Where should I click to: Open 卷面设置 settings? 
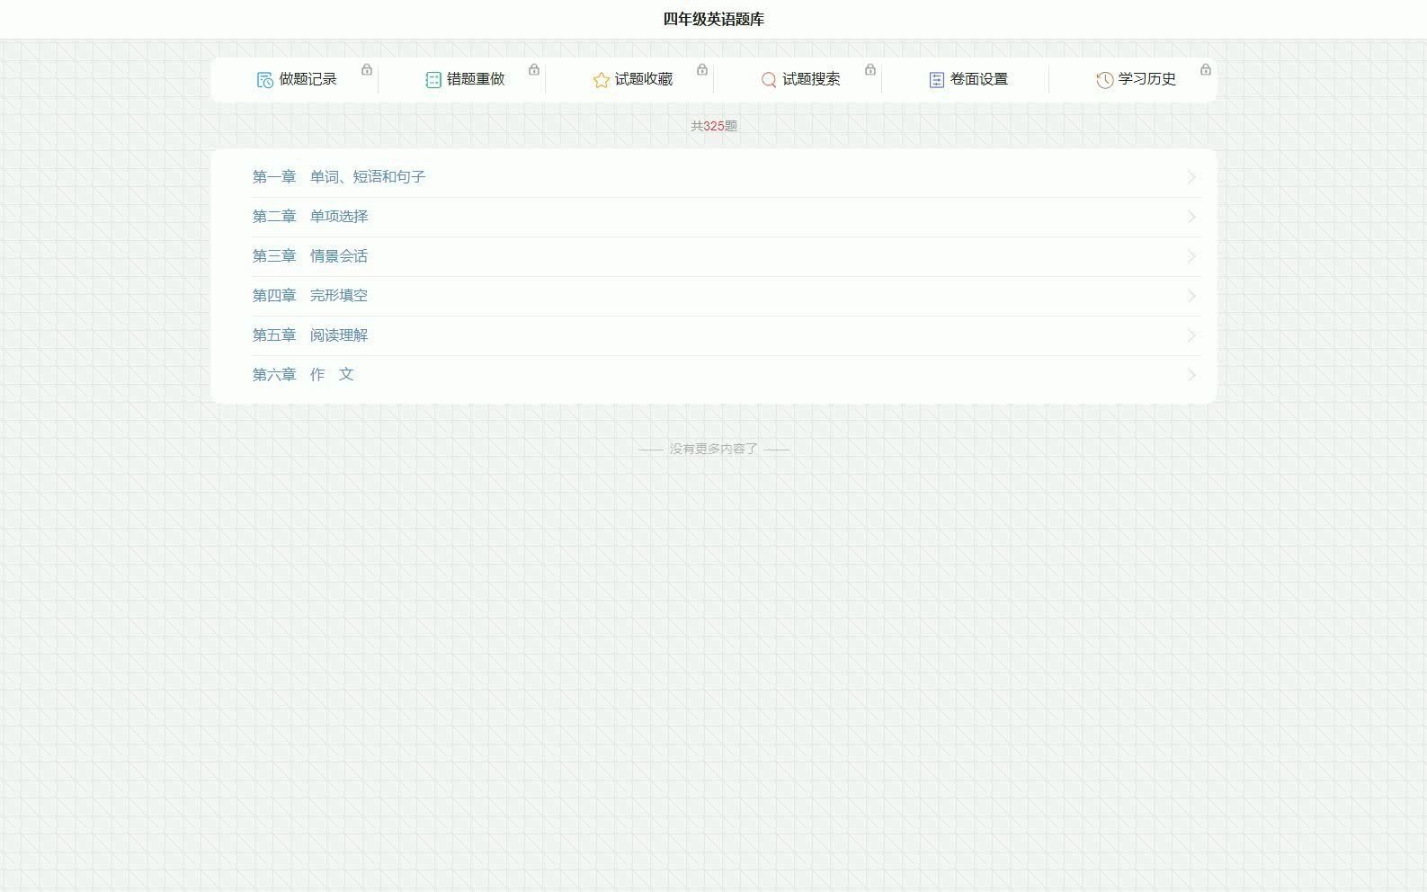coord(968,79)
